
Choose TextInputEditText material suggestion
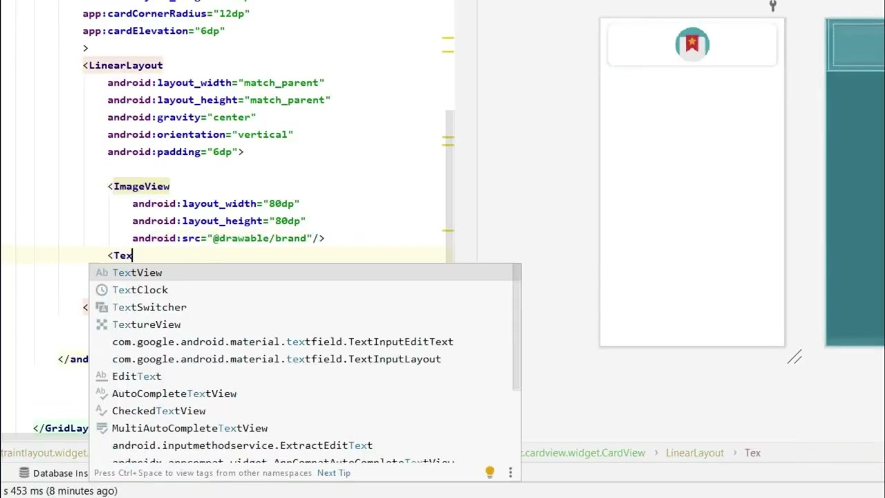coord(305,342)
